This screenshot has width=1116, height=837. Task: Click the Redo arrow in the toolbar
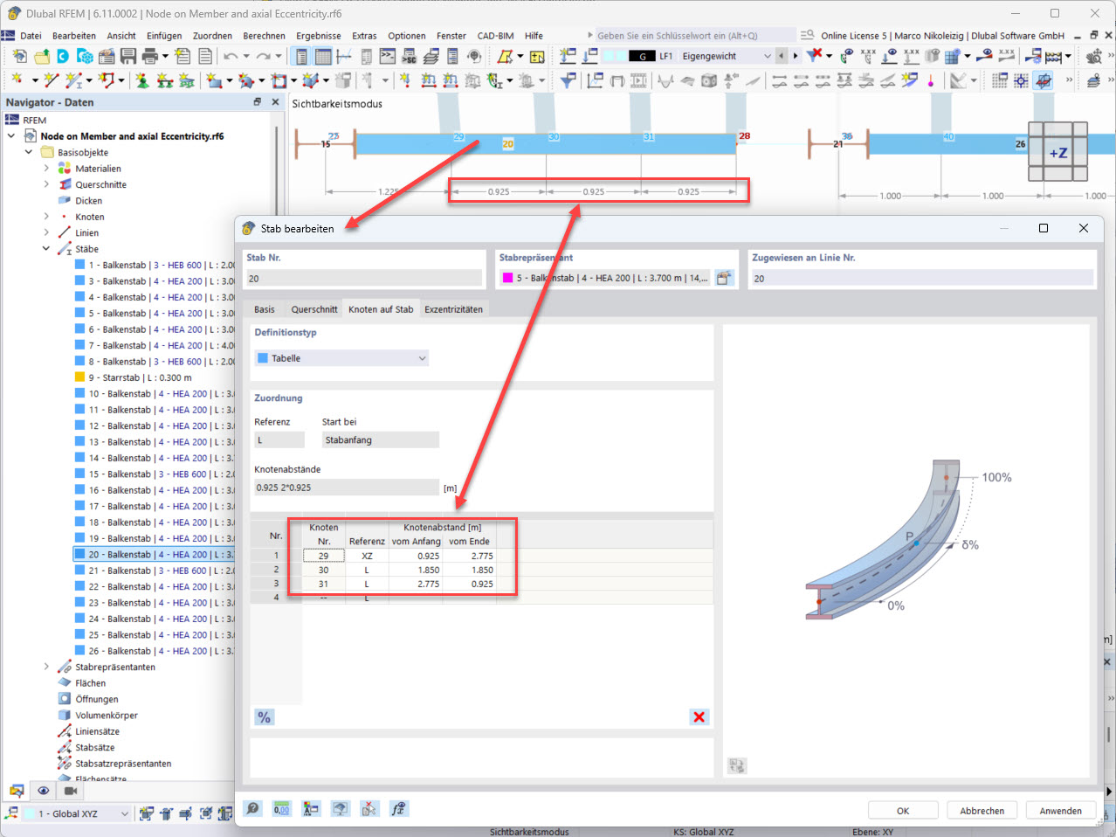(x=263, y=56)
